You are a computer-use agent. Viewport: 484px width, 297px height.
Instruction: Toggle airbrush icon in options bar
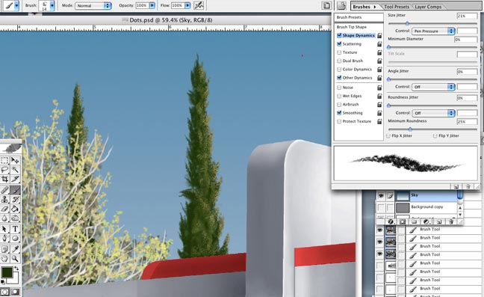pos(199,5)
